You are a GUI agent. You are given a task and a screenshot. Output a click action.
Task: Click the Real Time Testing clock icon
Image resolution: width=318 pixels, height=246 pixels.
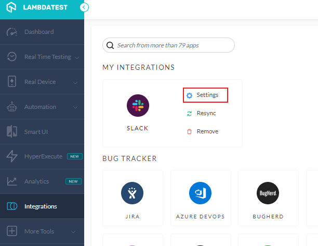tap(12, 57)
